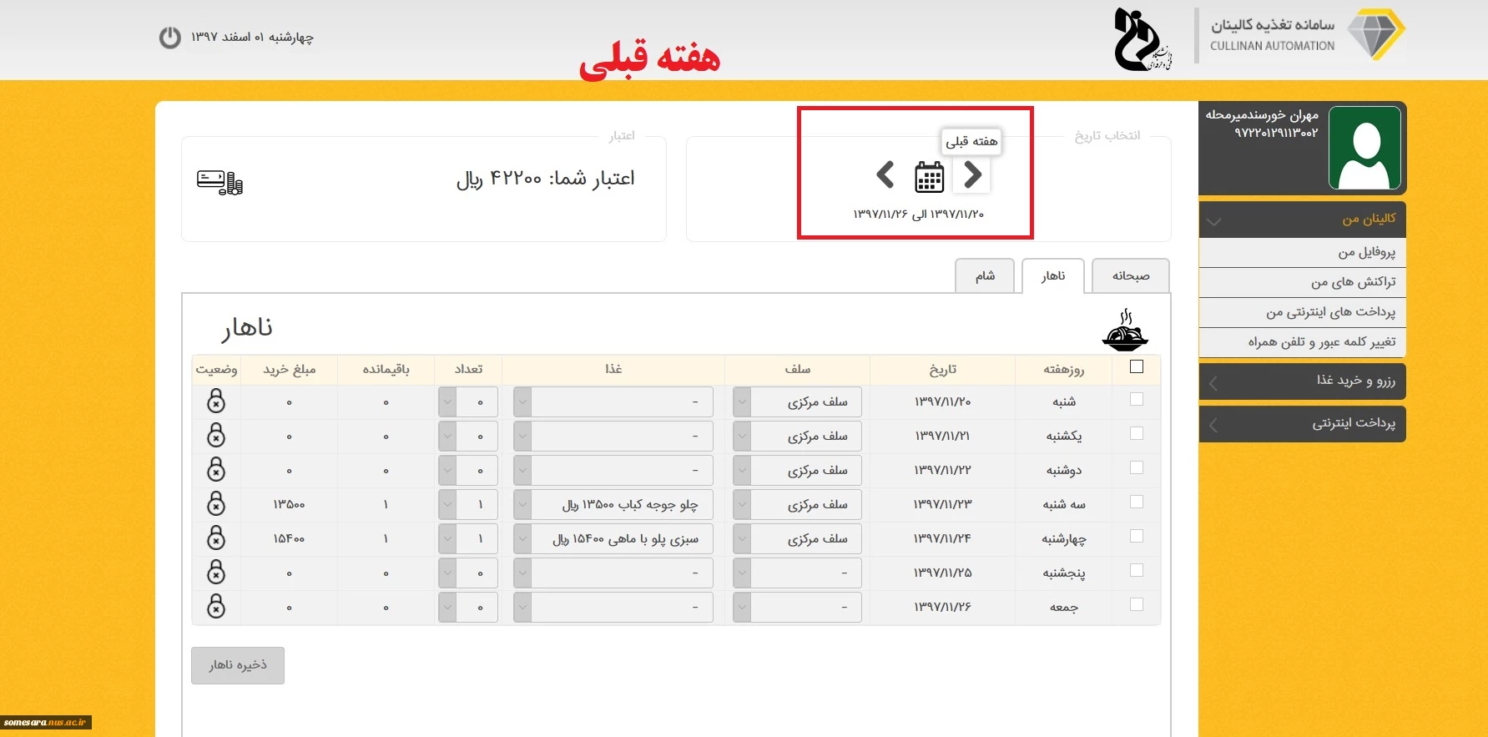Click lock status icon for 1397/11/26 row

click(x=216, y=607)
